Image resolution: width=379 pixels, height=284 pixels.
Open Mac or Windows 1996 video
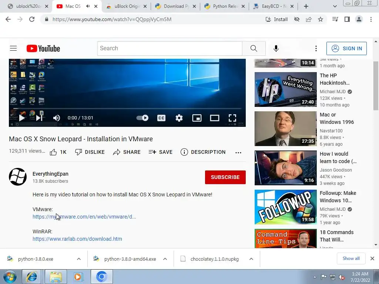click(285, 128)
